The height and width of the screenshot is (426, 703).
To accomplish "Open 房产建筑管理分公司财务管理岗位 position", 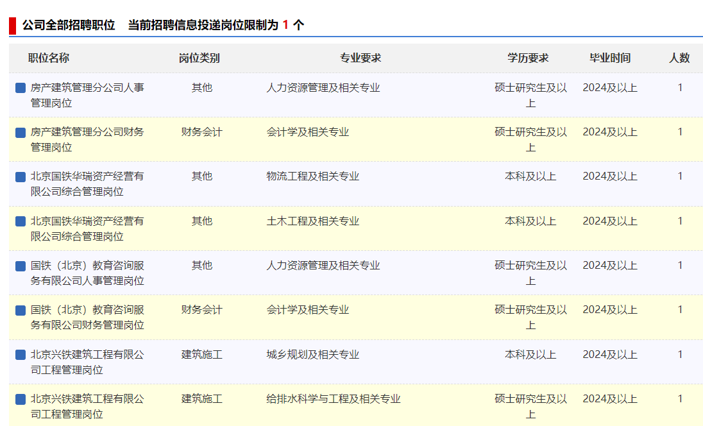I will pyautogui.click(x=87, y=139).
